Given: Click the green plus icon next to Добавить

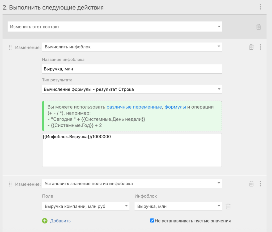Looking at the screenshot, I should [45, 221].
